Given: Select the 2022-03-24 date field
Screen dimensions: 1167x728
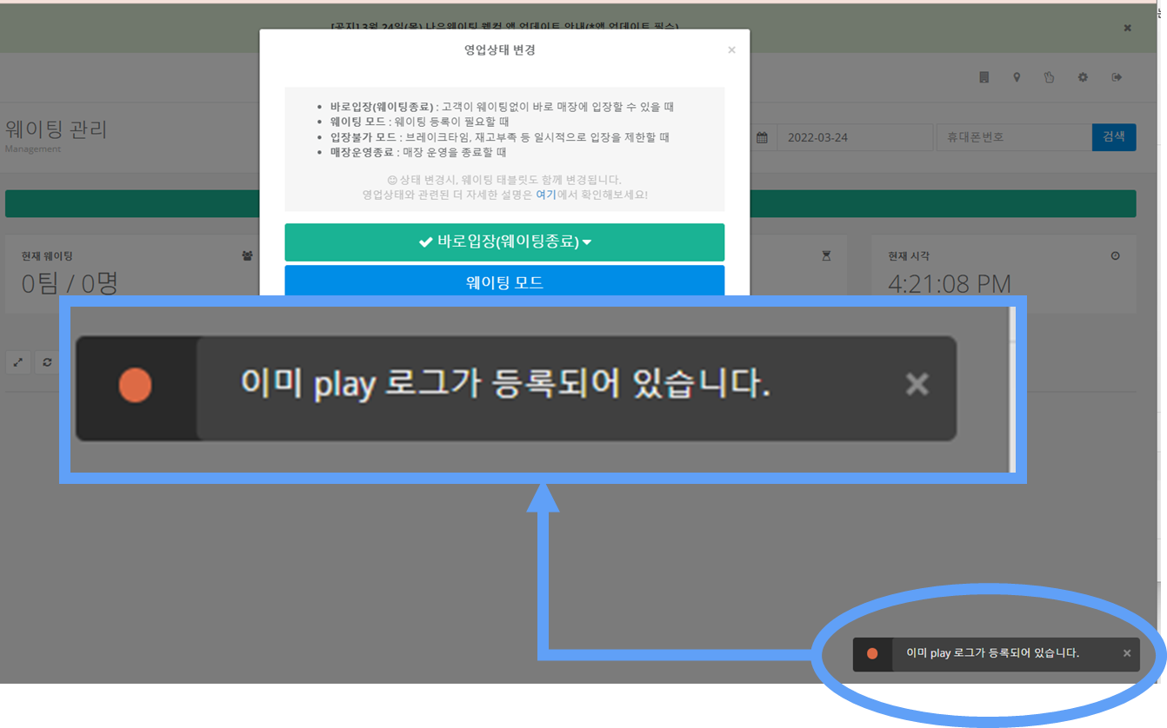Looking at the screenshot, I should click(855, 137).
